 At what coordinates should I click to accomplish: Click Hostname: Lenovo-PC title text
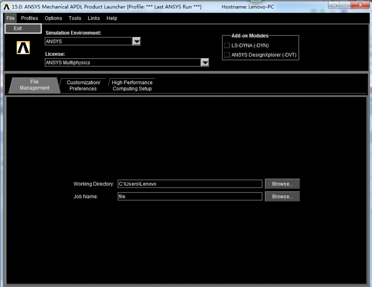pos(247,7)
